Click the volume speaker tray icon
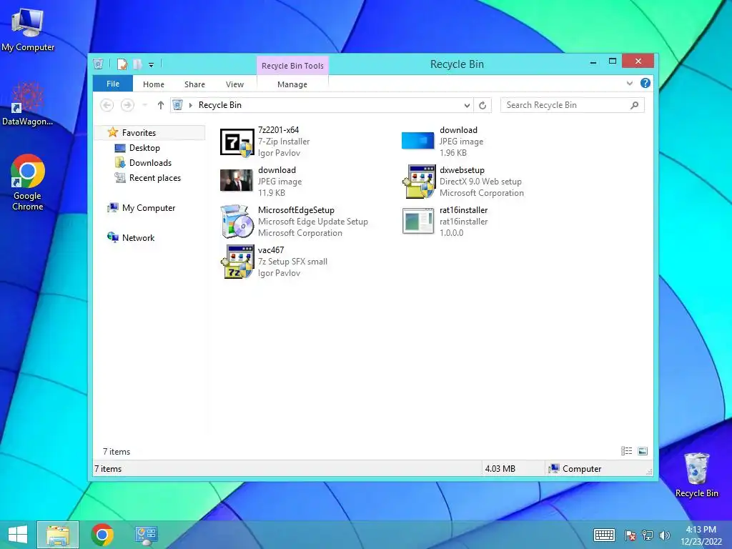The height and width of the screenshot is (549, 732). 664,535
